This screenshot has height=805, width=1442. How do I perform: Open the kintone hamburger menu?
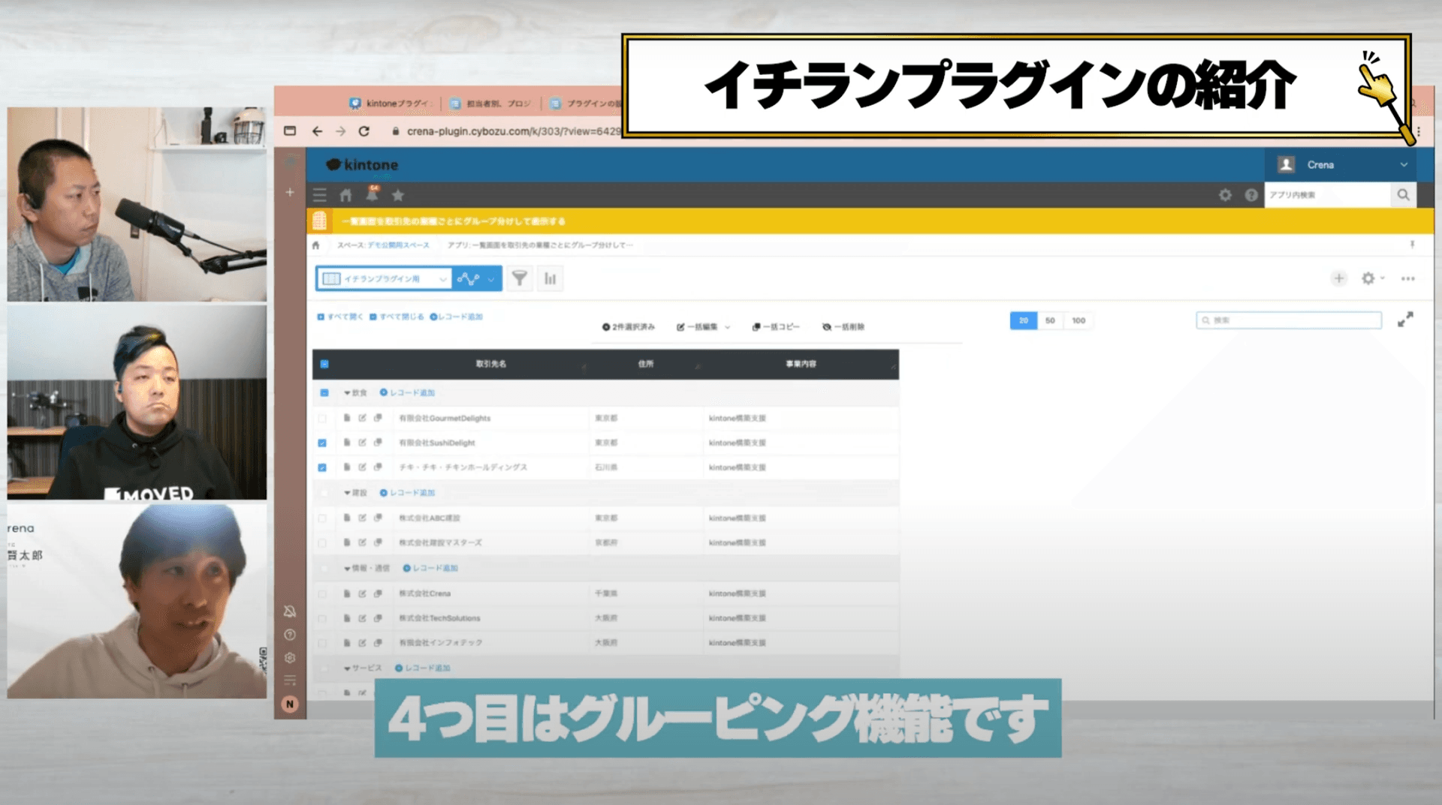click(x=320, y=195)
